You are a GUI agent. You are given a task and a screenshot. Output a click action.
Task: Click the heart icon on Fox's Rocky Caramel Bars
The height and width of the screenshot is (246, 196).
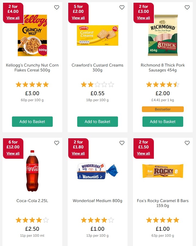pyautogui.click(x=187, y=143)
